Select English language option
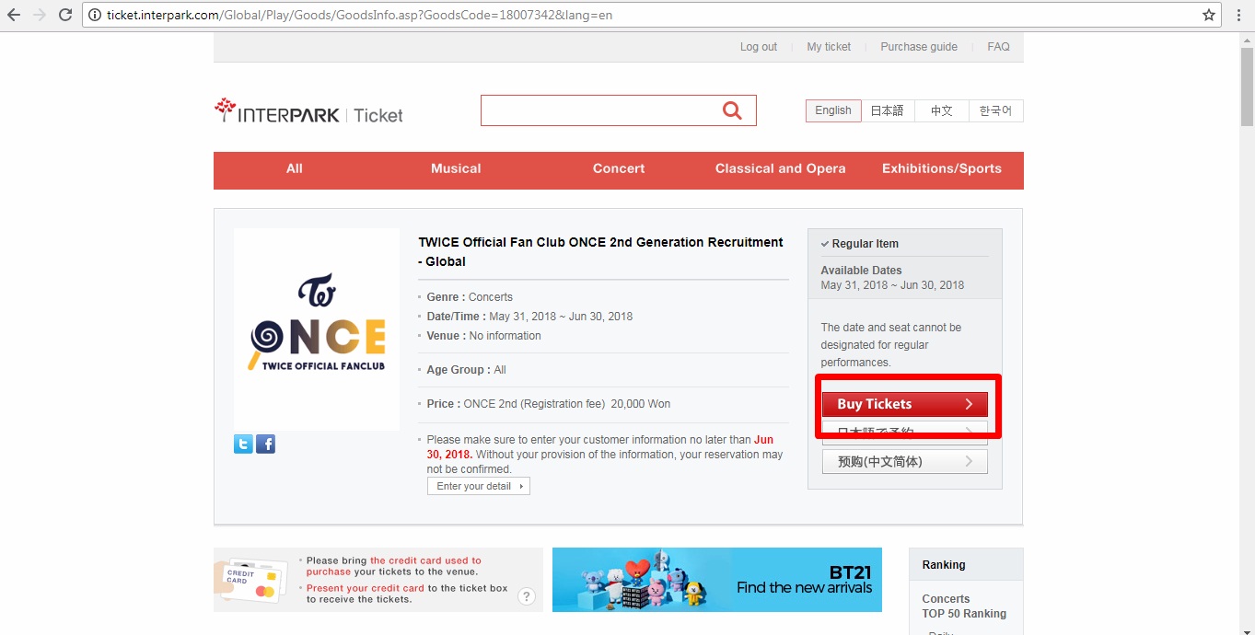The height and width of the screenshot is (635, 1255). [833, 110]
